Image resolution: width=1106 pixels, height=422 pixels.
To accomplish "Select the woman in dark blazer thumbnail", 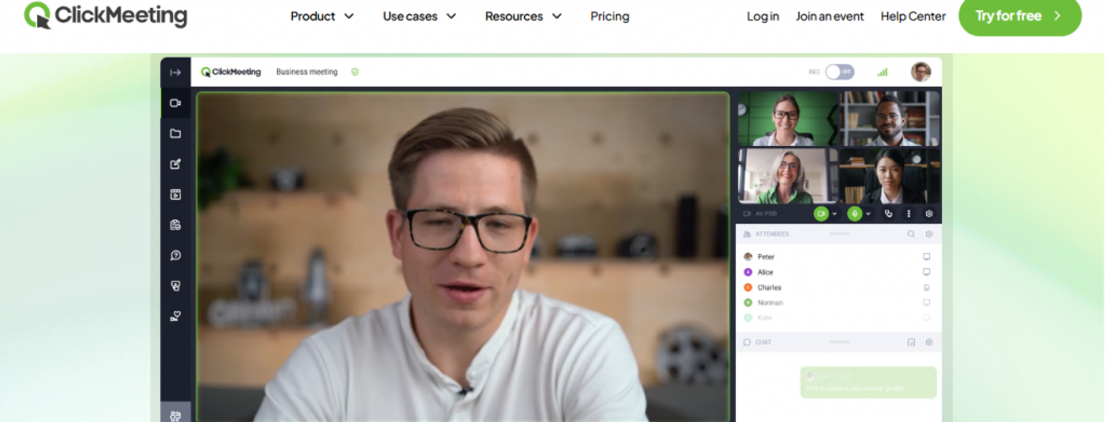I will tap(889, 176).
